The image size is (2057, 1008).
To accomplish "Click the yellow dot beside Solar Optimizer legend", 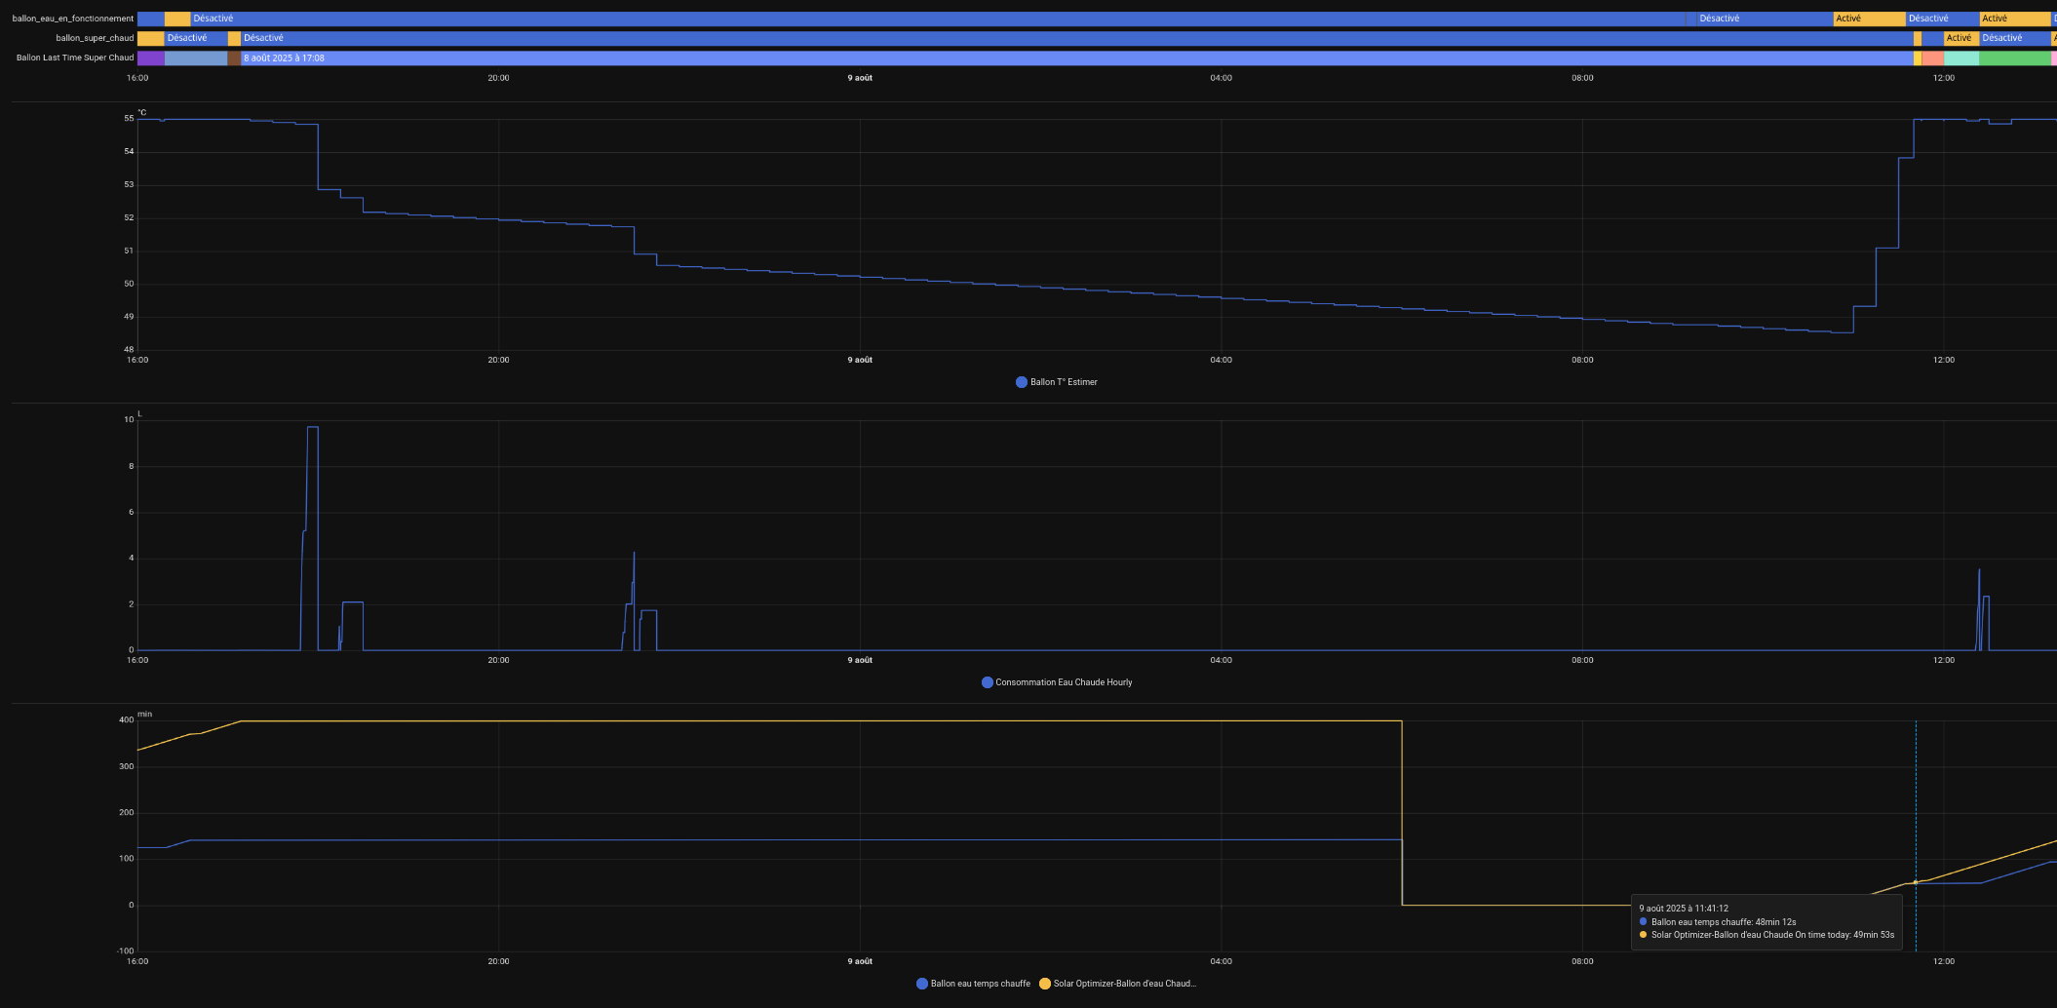I will click(x=1044, y=984).
